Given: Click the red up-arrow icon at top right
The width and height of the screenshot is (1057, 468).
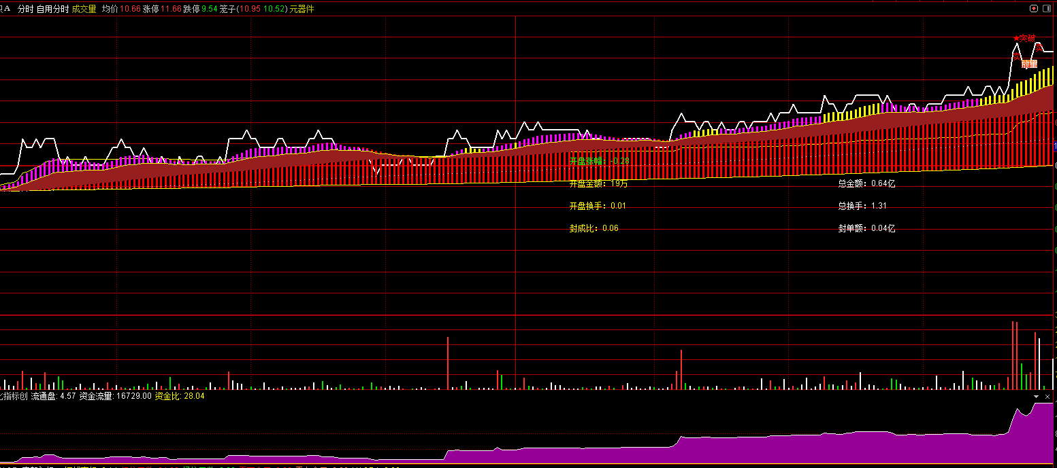Looking at the screenshot, I should click(x=1034, y=9).
